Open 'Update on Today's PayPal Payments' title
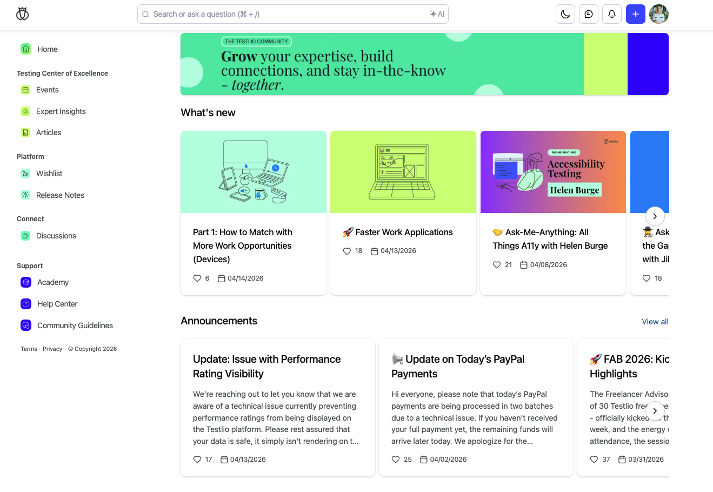 (x=458, y=367)
